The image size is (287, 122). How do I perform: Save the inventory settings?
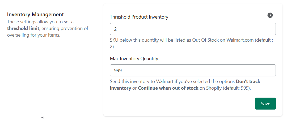pos(265,103)
